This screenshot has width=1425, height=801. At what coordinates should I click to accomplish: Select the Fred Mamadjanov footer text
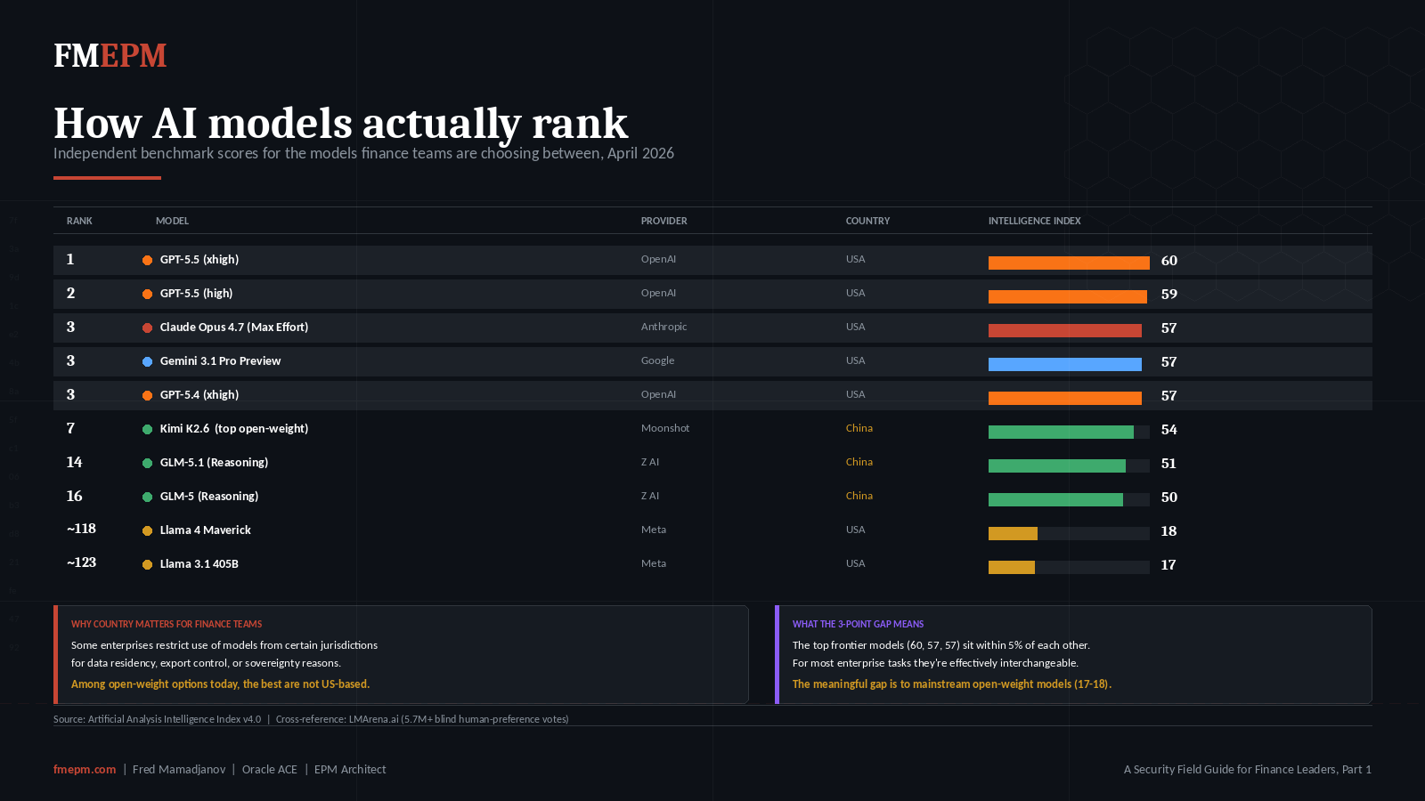[x=178, y=769]
